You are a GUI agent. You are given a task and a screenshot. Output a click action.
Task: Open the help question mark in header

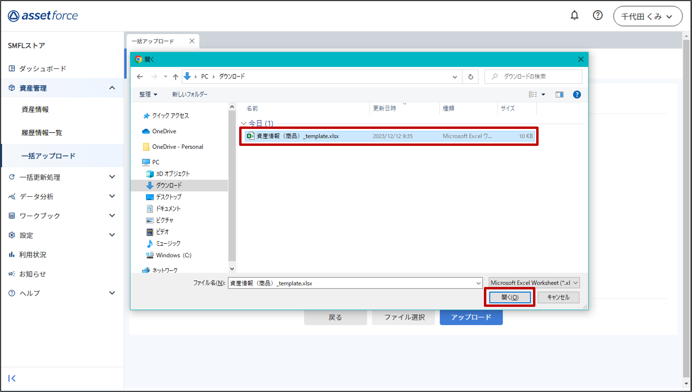(x=598, y=15)
